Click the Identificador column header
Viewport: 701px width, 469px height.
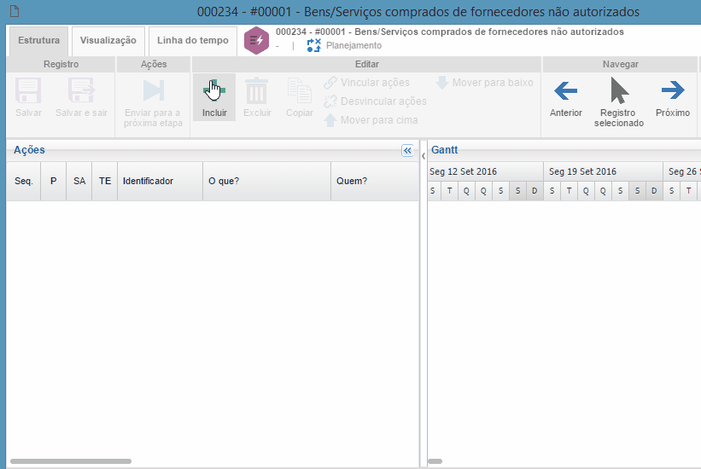pyautogui.click(x=160, y=181)
